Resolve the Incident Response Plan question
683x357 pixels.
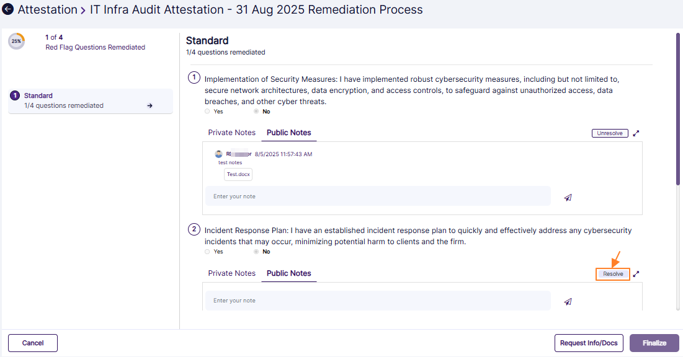click(x=613, y=274)
